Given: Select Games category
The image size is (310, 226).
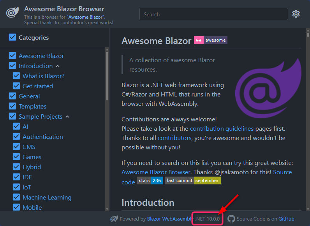Looking at the screenshot, I should pyautogui.click(x=32, y=157).
